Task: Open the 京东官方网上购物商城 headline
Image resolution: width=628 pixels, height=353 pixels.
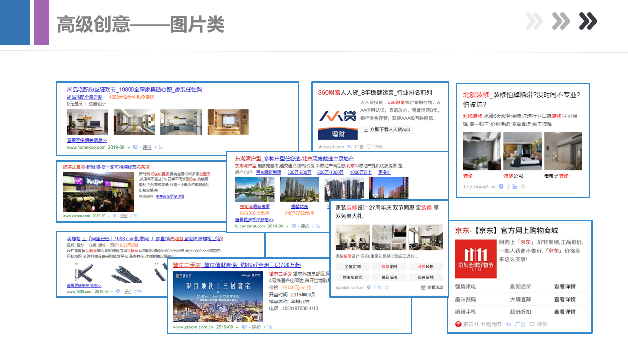Action: (507, 231)
